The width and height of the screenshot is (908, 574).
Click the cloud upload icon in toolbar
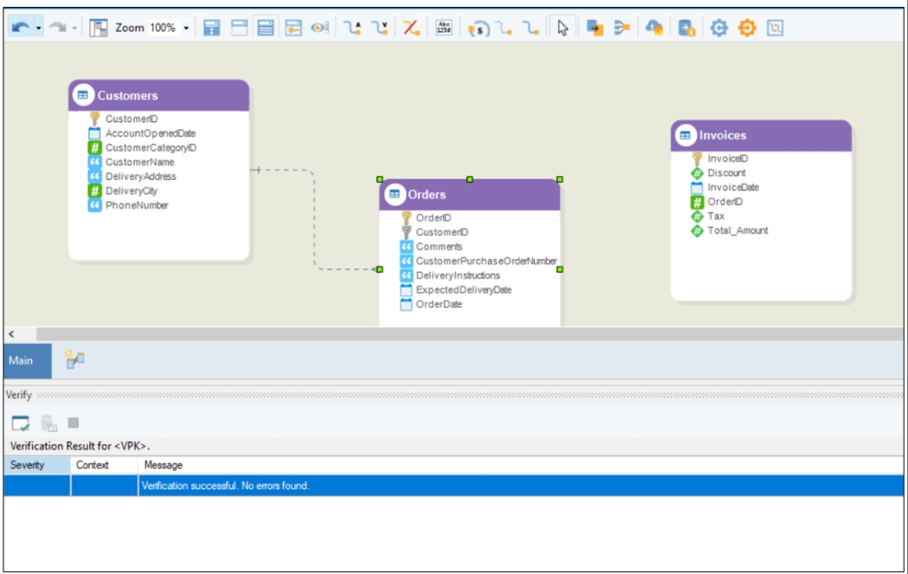654,29
